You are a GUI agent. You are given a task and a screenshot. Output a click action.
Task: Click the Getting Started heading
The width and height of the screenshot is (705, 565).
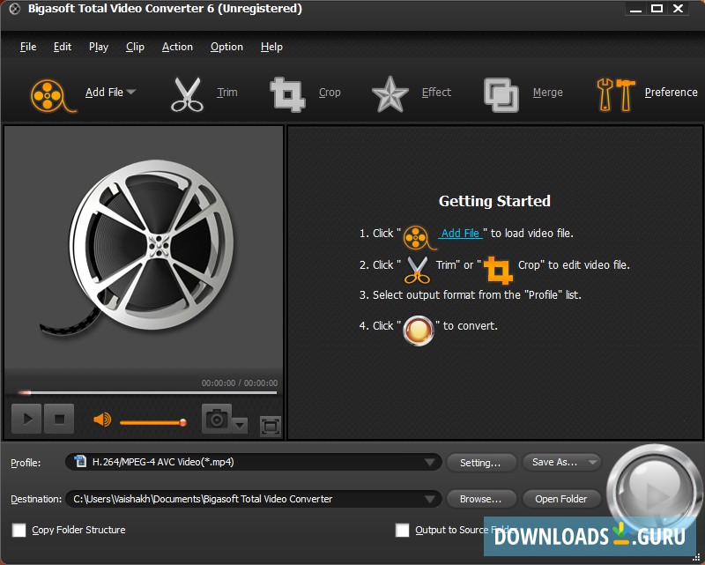(x=494, y=201)
